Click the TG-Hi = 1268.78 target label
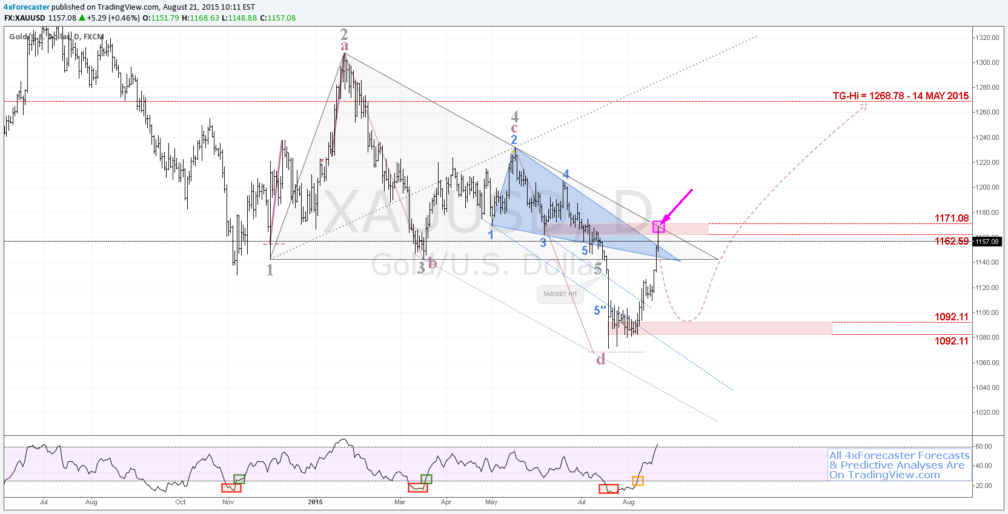 [900, 96]
